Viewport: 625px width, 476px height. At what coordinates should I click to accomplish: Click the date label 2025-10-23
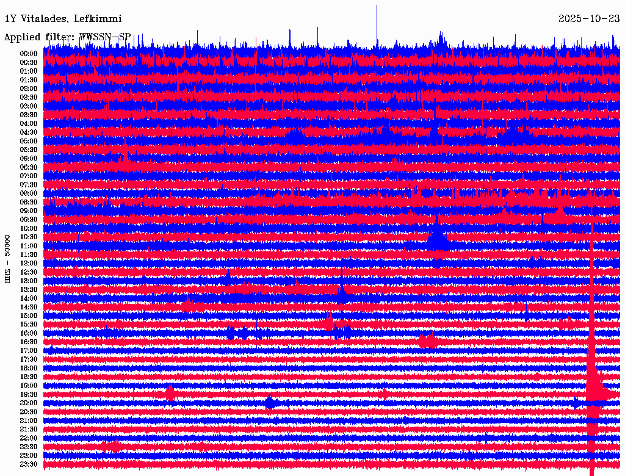point(588,19)
